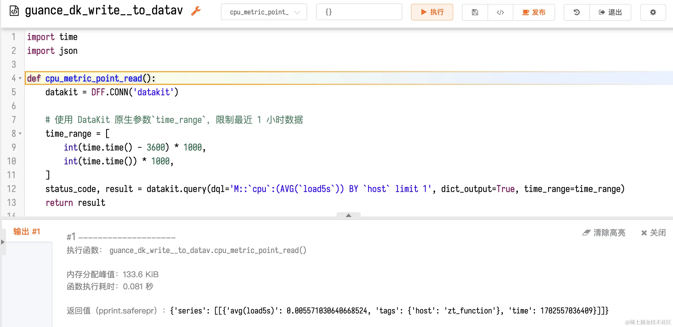Click the wrench icon beside script title
The image size is (673, 327).
196,11
